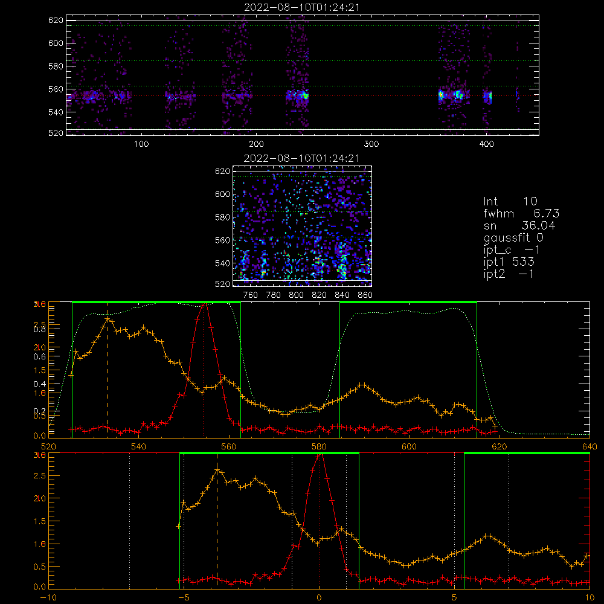Click y-axis label 600 on wide spectrogram
The width and height of the screenshot is (604, 604).
pos(56,43)
